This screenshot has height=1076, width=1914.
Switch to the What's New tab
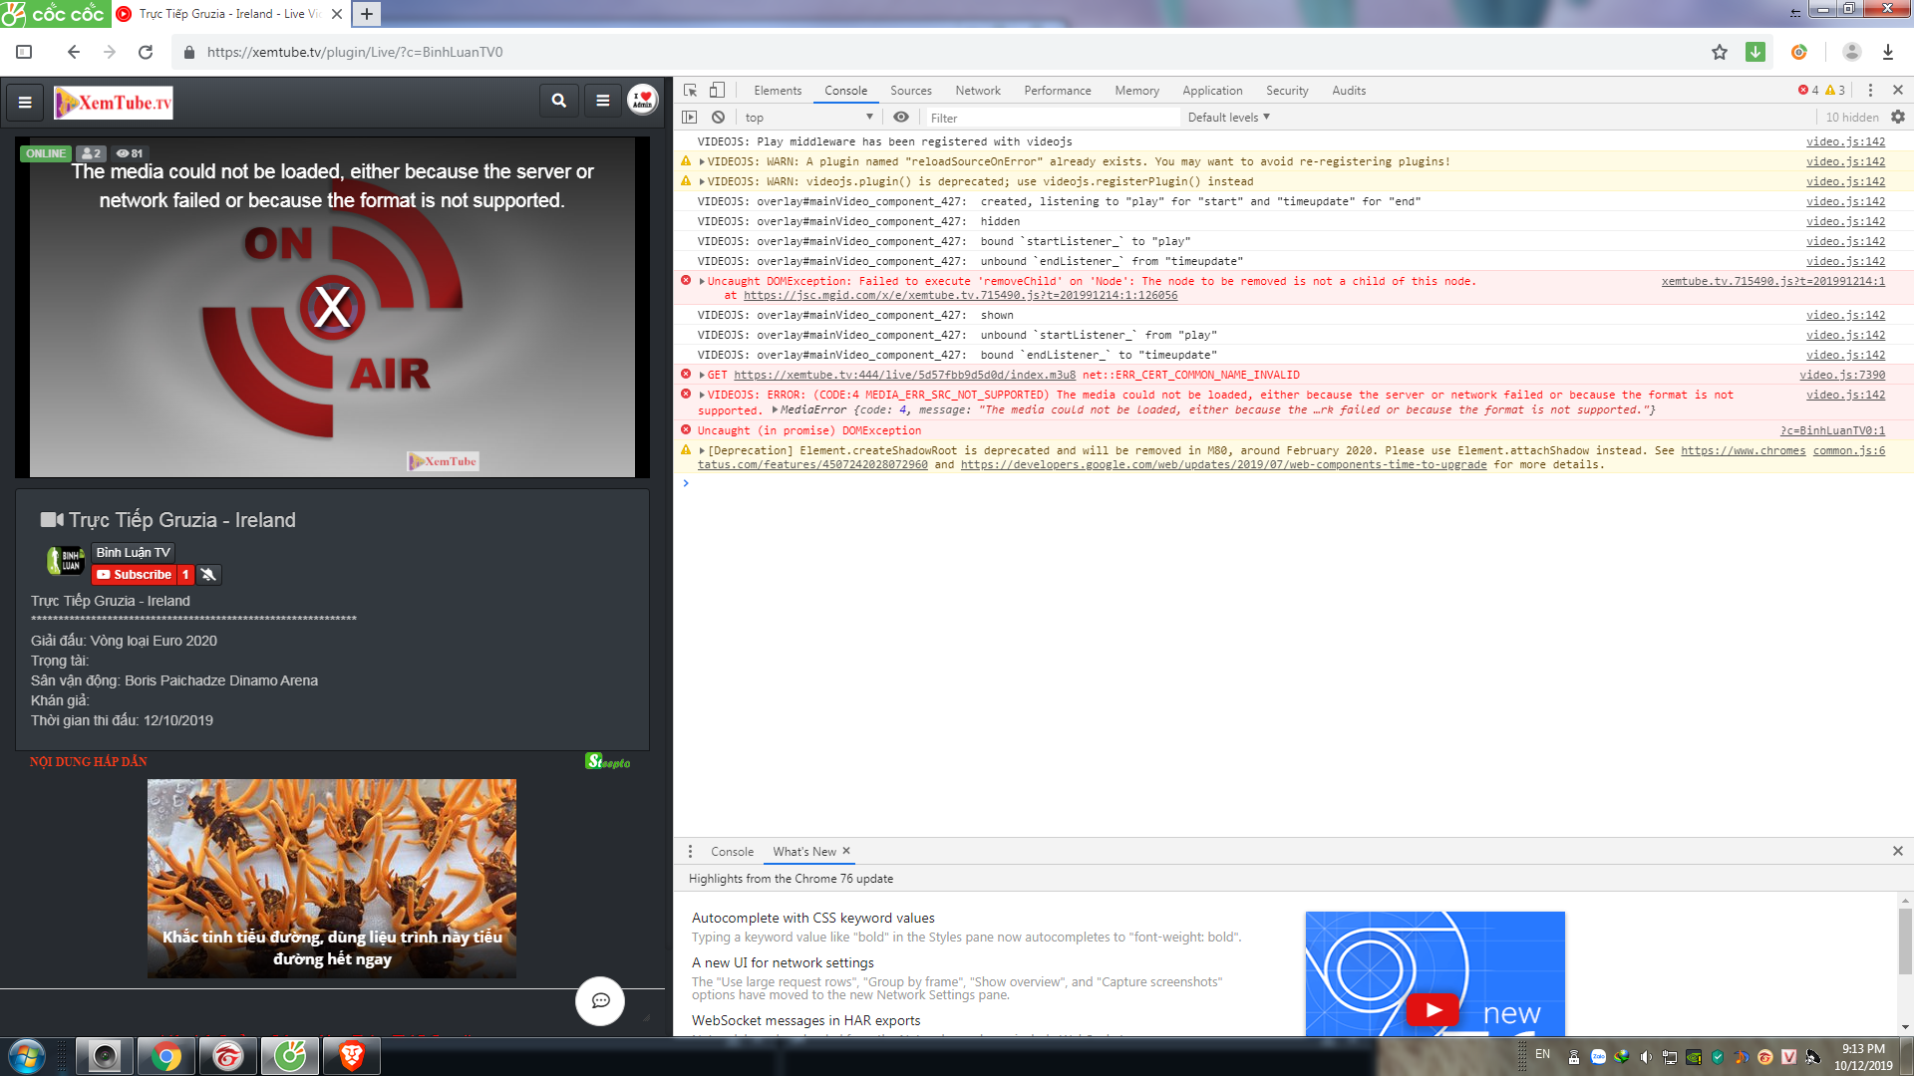[x=806, y=851]
